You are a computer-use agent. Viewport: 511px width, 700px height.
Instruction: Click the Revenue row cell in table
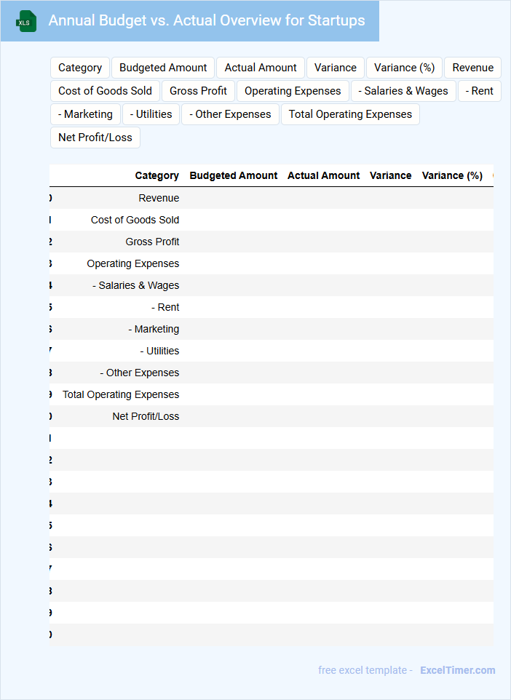(x=159, y=198)
